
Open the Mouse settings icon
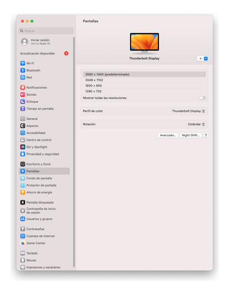(23, 260)
